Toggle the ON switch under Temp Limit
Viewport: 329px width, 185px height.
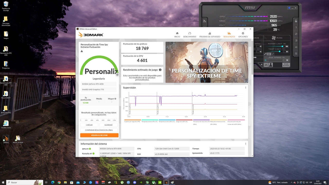point(269,54)
